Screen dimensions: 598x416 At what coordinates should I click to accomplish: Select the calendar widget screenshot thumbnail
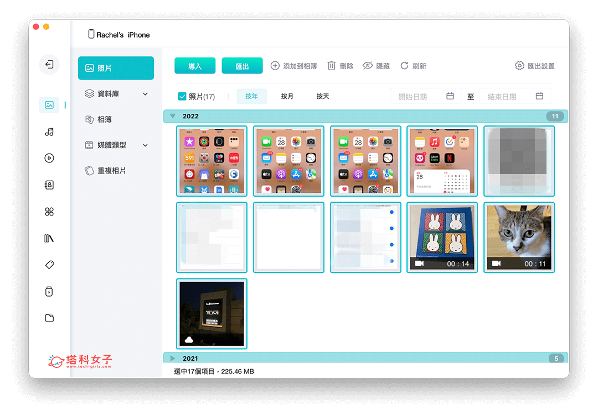442,161
